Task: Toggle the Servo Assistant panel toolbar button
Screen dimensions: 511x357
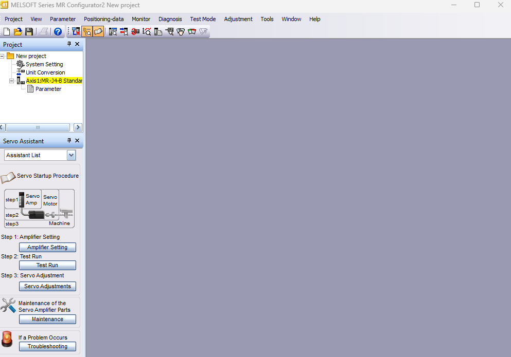Action: tap(98, 32)
